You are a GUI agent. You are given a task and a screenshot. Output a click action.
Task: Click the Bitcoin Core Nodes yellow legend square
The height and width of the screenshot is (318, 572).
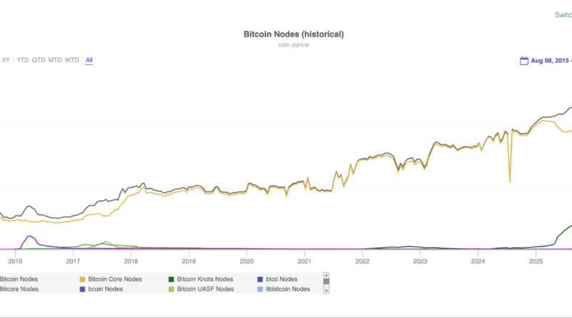(83, 279)
